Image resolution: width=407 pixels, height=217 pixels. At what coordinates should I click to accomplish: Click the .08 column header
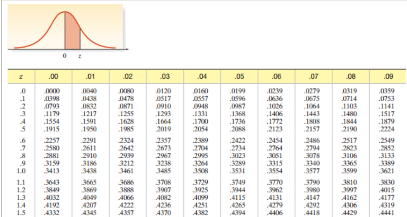point(351,77)
